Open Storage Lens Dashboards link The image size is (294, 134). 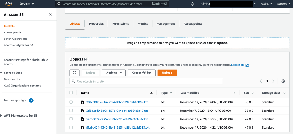tap(12, 79)
